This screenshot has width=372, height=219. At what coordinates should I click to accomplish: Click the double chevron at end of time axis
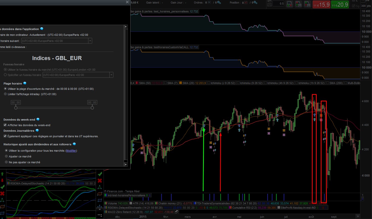(358, 216)
